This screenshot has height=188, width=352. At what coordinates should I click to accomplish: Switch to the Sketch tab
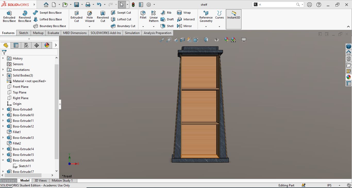click(23, 33)
